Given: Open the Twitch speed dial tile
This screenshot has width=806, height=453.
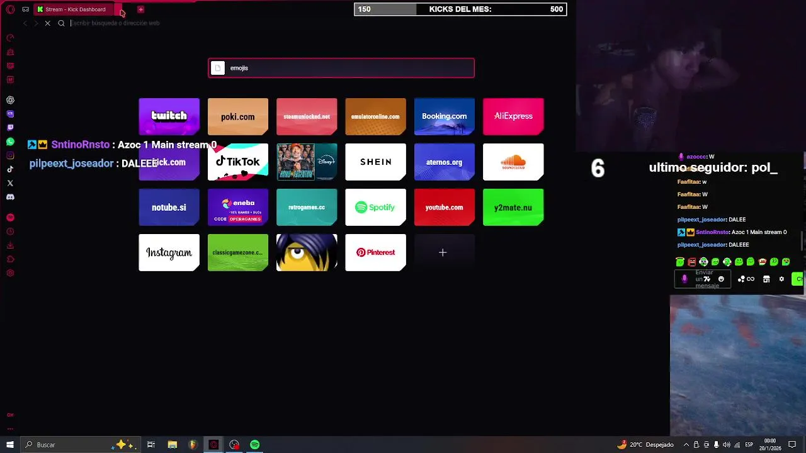Looking at the screenshot, I should pos(169,116).
